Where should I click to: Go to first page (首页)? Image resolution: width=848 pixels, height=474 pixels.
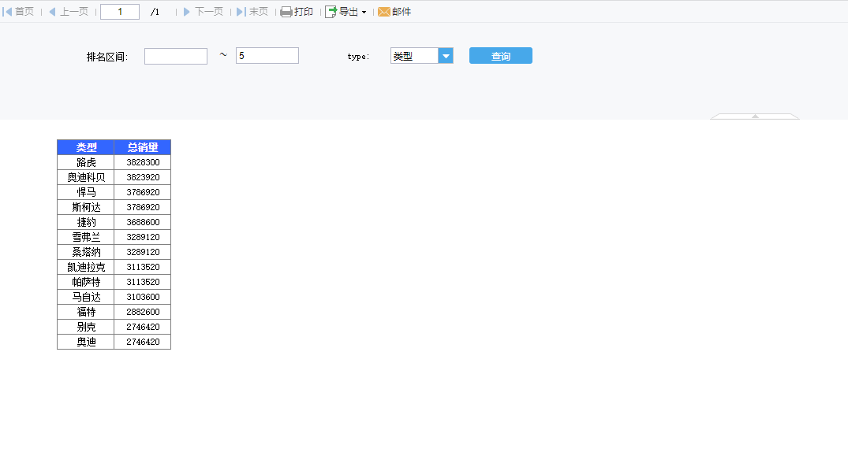[19, 12]
